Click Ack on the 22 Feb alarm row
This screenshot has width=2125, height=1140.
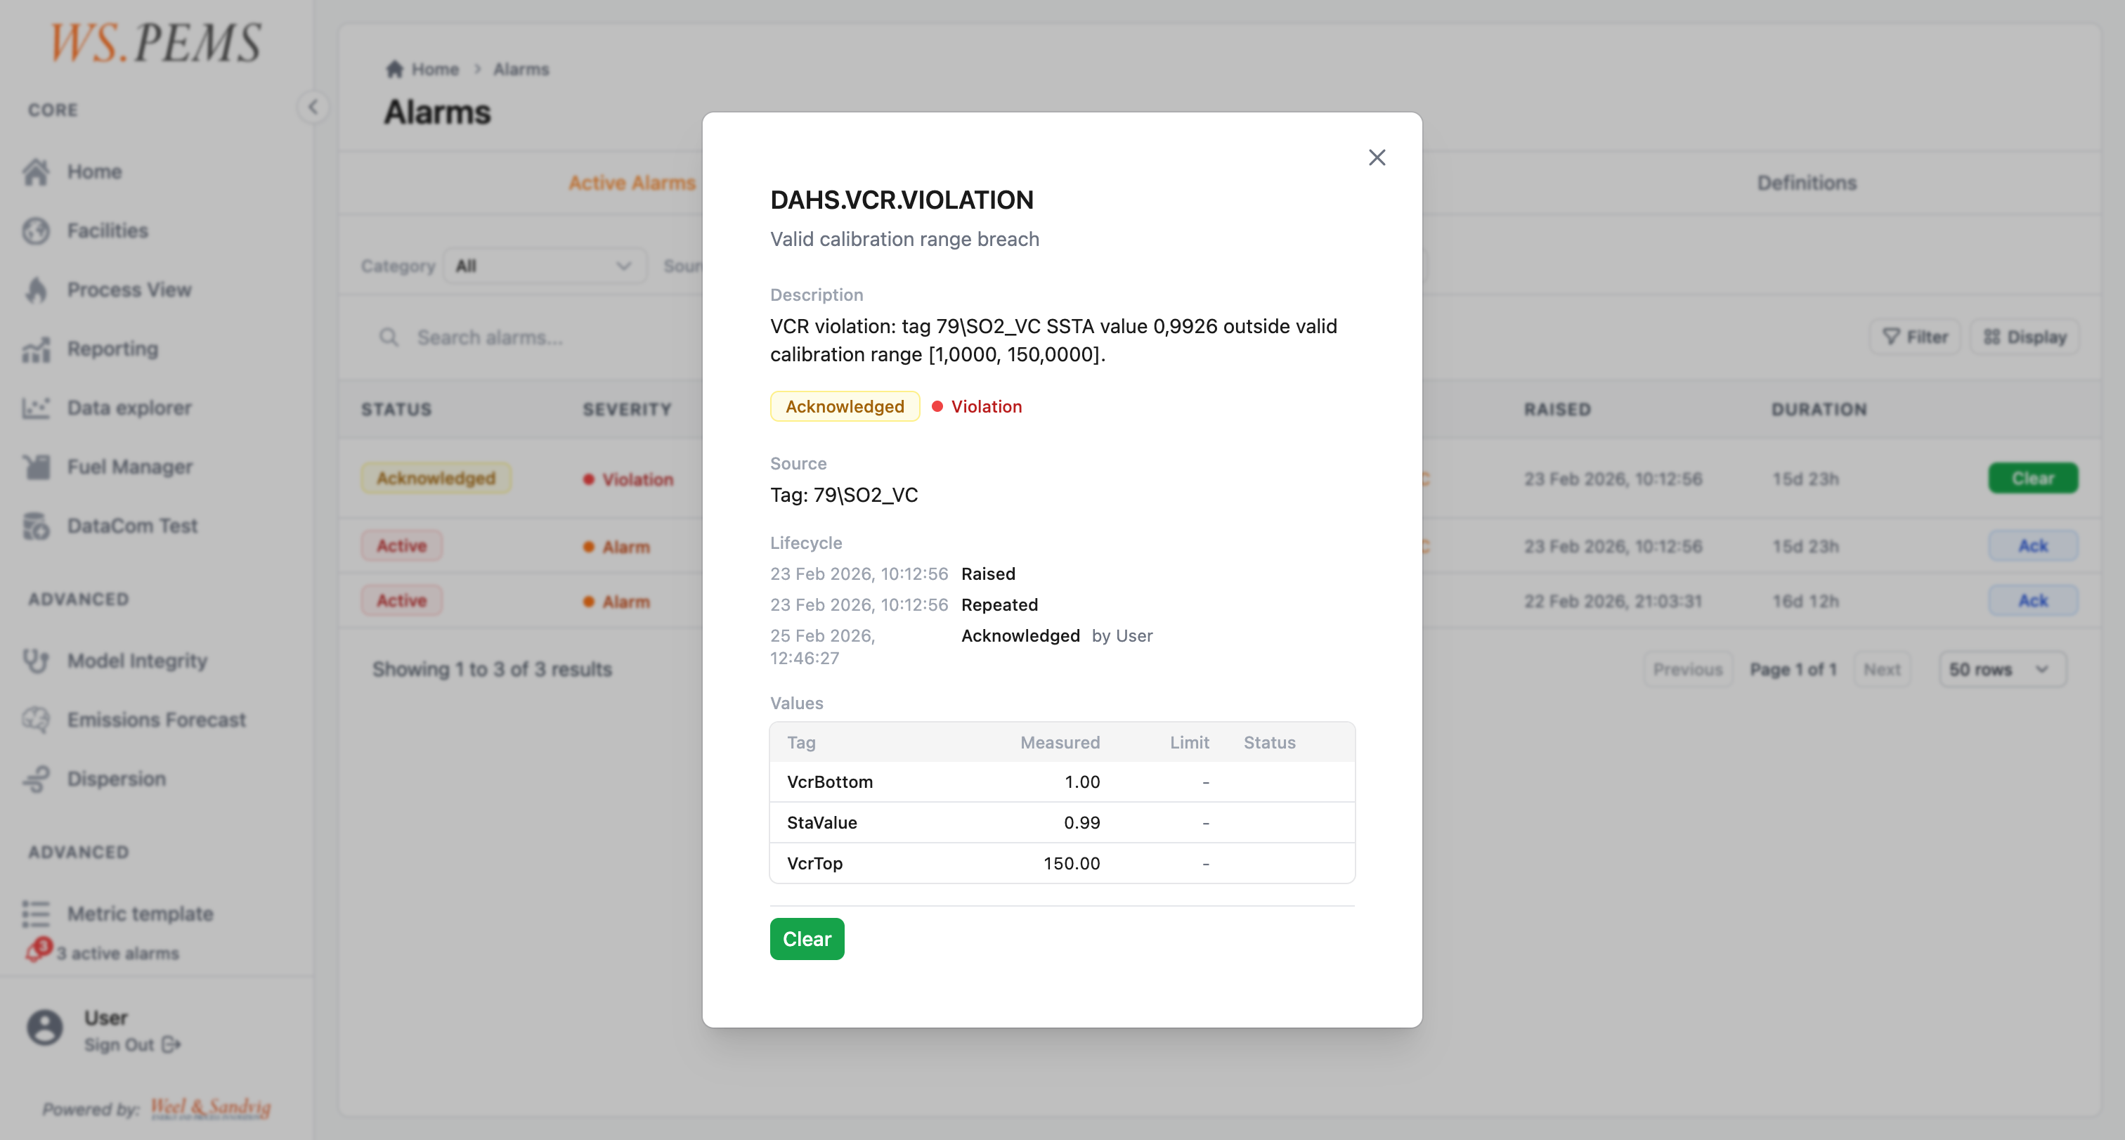click(2033, 600)
